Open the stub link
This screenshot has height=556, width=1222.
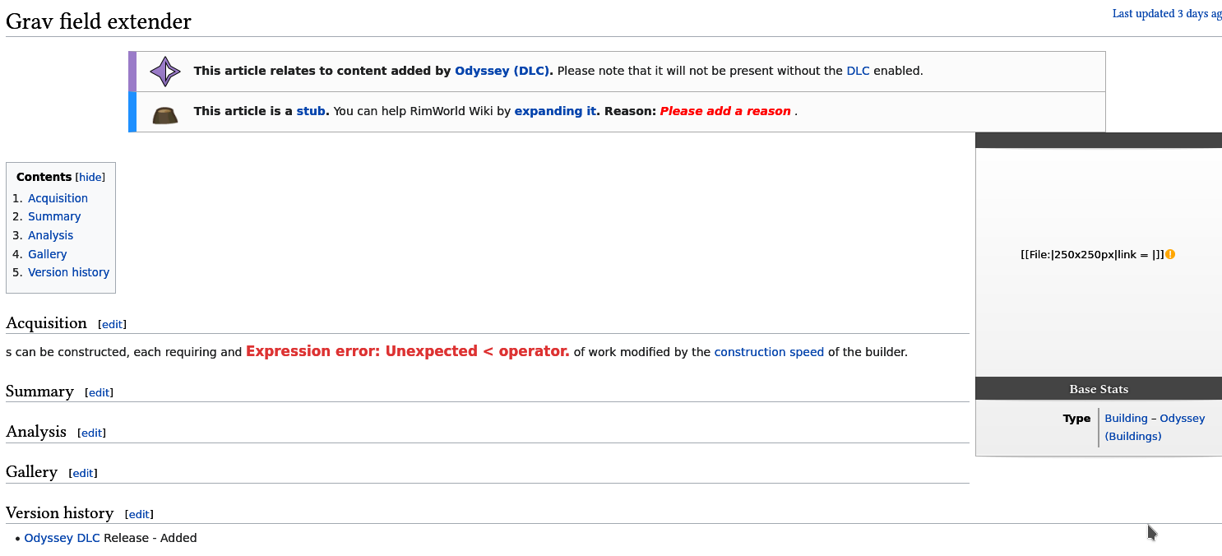(311, 111)
